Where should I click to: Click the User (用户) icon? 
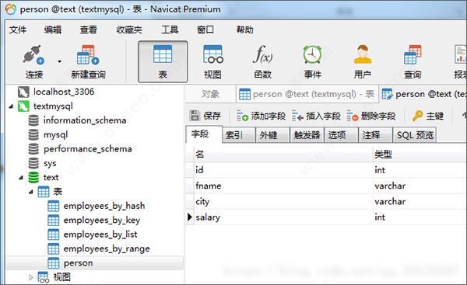point(363,54)
